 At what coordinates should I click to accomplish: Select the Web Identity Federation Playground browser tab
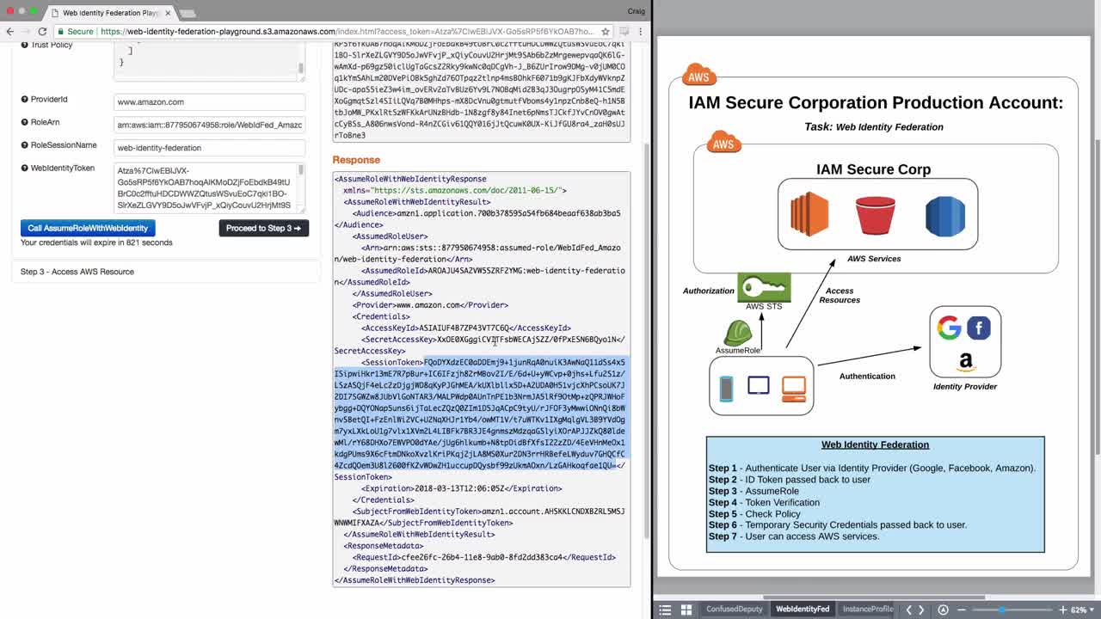point(110,13)
